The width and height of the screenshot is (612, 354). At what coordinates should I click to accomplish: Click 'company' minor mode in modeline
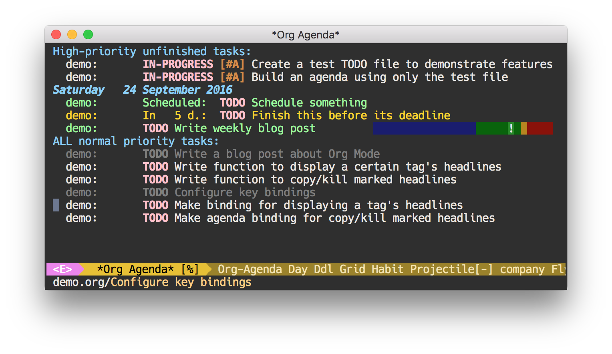point(522,269)
